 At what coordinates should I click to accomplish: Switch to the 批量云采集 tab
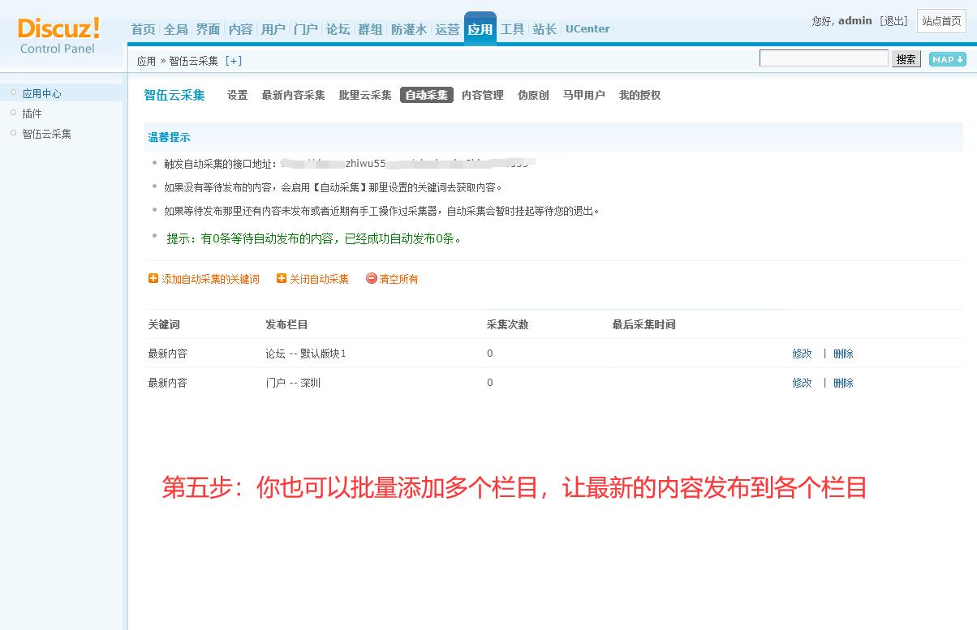tap(365, 95)
